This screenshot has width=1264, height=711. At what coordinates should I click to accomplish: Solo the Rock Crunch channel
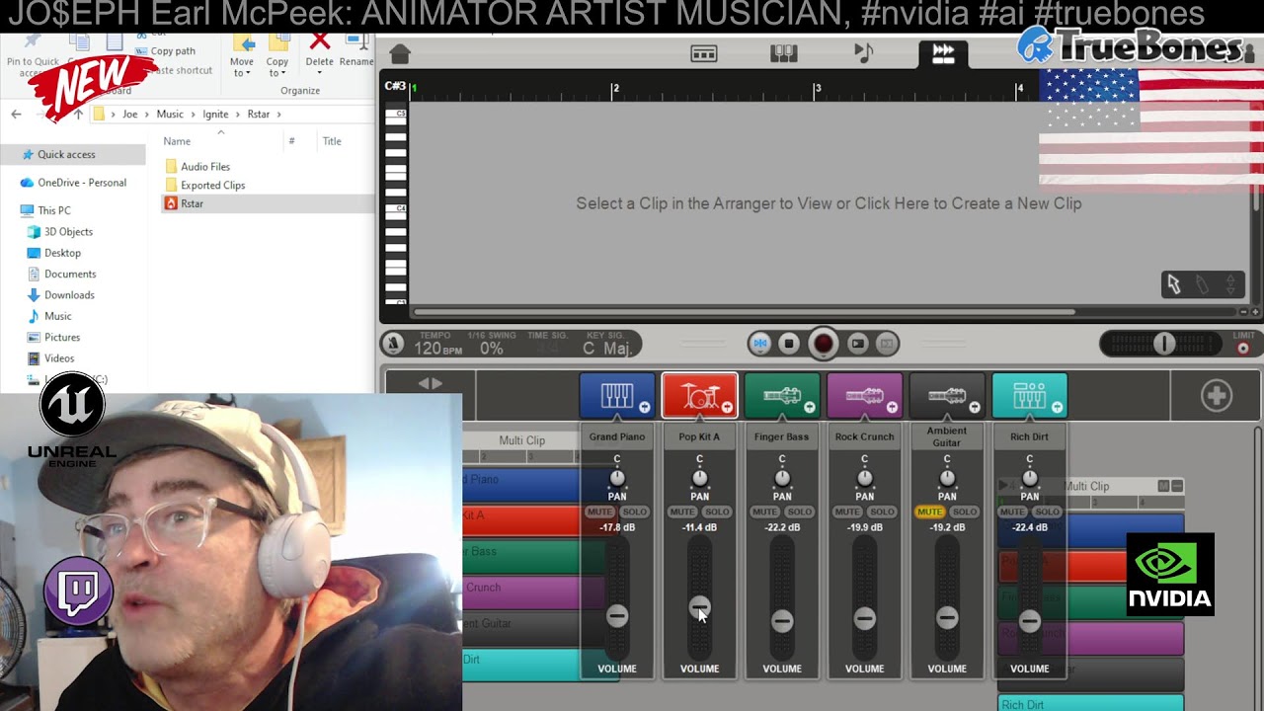point(882,512)
